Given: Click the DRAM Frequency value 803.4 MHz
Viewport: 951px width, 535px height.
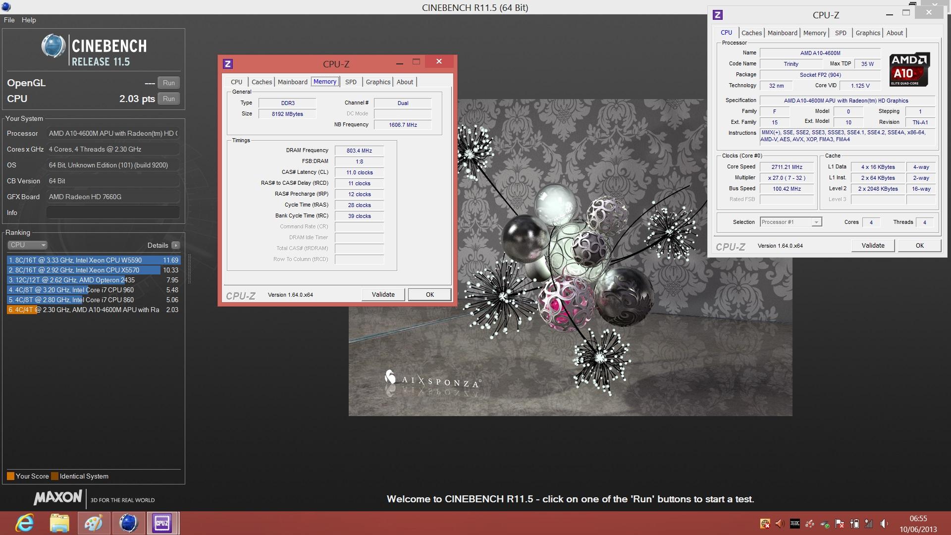Looking at the screenshot, I should (x=359, y=151).
